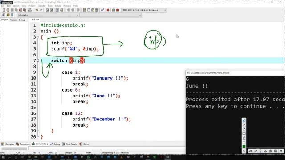Select the line tool in annotation toolbar
This screenshot has width=285, height=160.
[244, 125]
